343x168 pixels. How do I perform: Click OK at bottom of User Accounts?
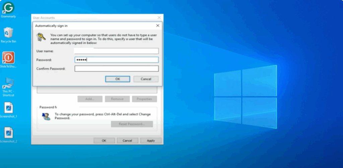click(104, 141)
